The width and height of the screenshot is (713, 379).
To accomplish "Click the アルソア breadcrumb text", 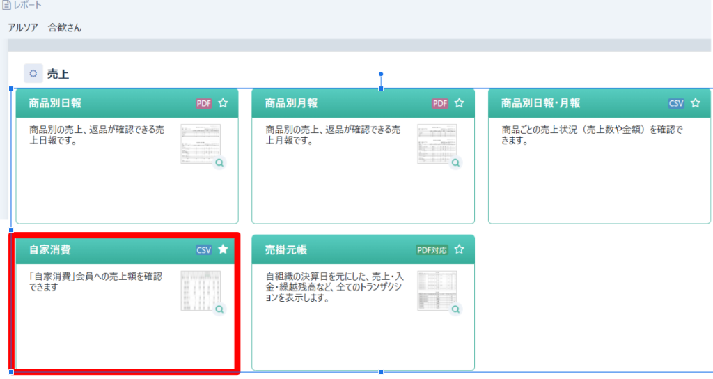I will pyautogui.click(x=23, y=28).
